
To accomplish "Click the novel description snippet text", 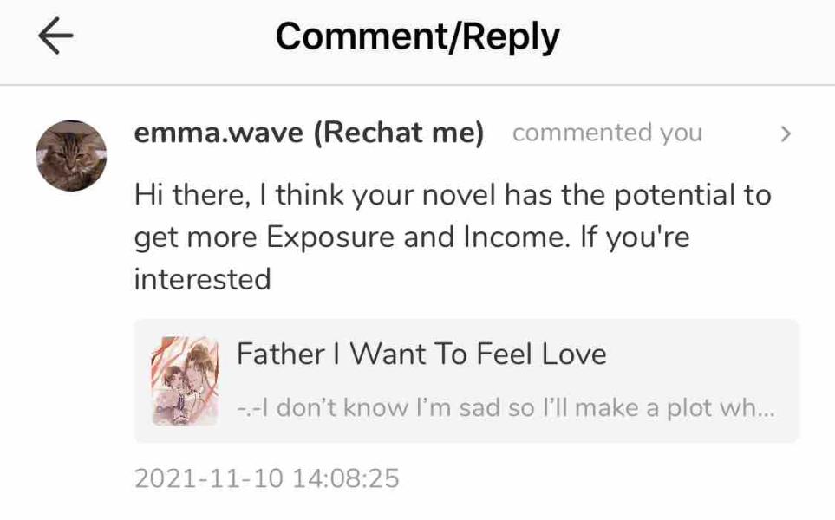I will point(505,408).
